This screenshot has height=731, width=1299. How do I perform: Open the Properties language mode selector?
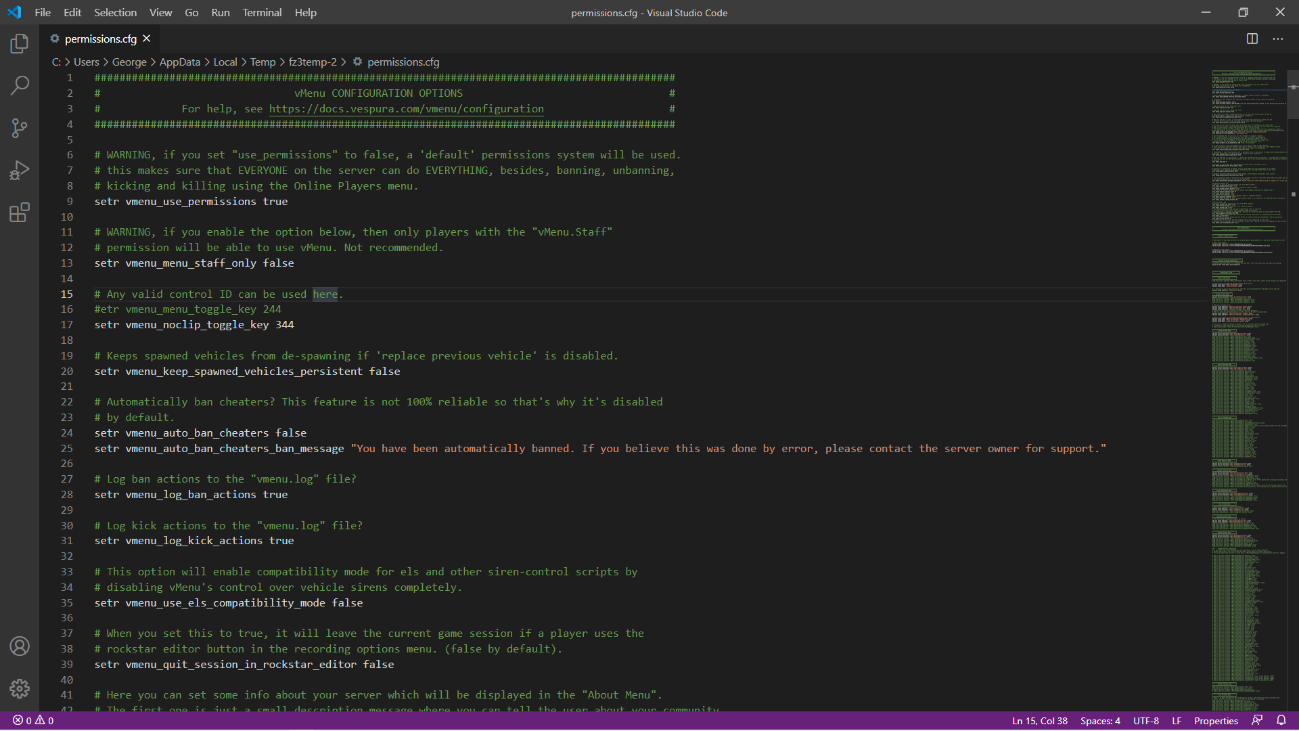point(1216,721)
